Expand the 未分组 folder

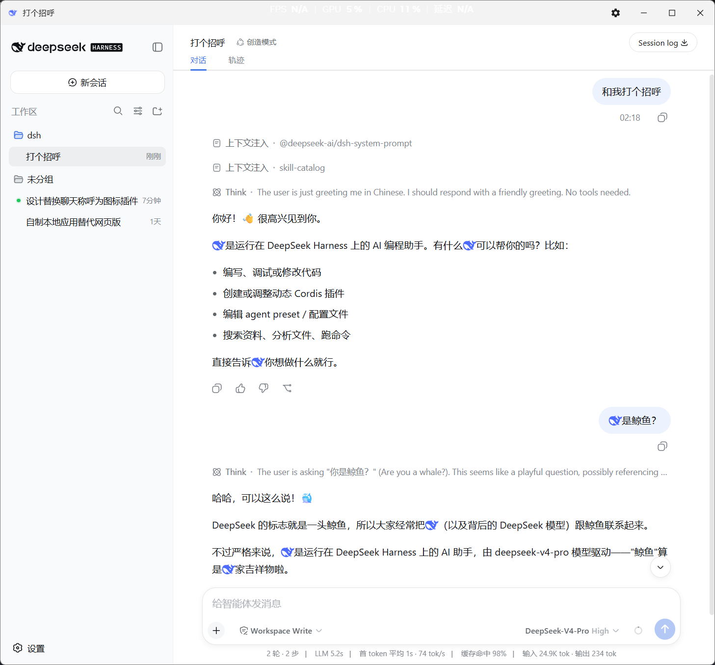tap(87, 179)
